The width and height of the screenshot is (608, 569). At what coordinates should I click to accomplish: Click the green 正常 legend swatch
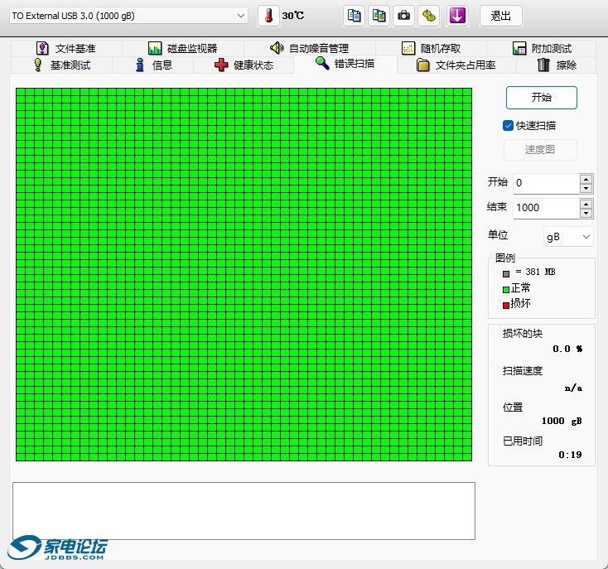[x=505, y=289]
